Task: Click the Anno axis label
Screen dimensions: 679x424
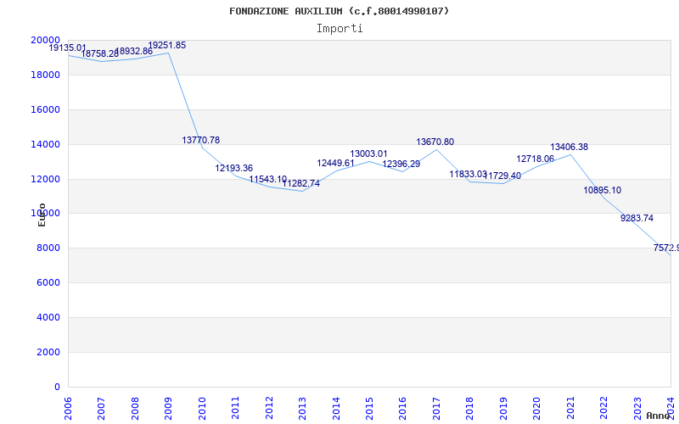Action: pyautogui.click(x=657, y=416)
